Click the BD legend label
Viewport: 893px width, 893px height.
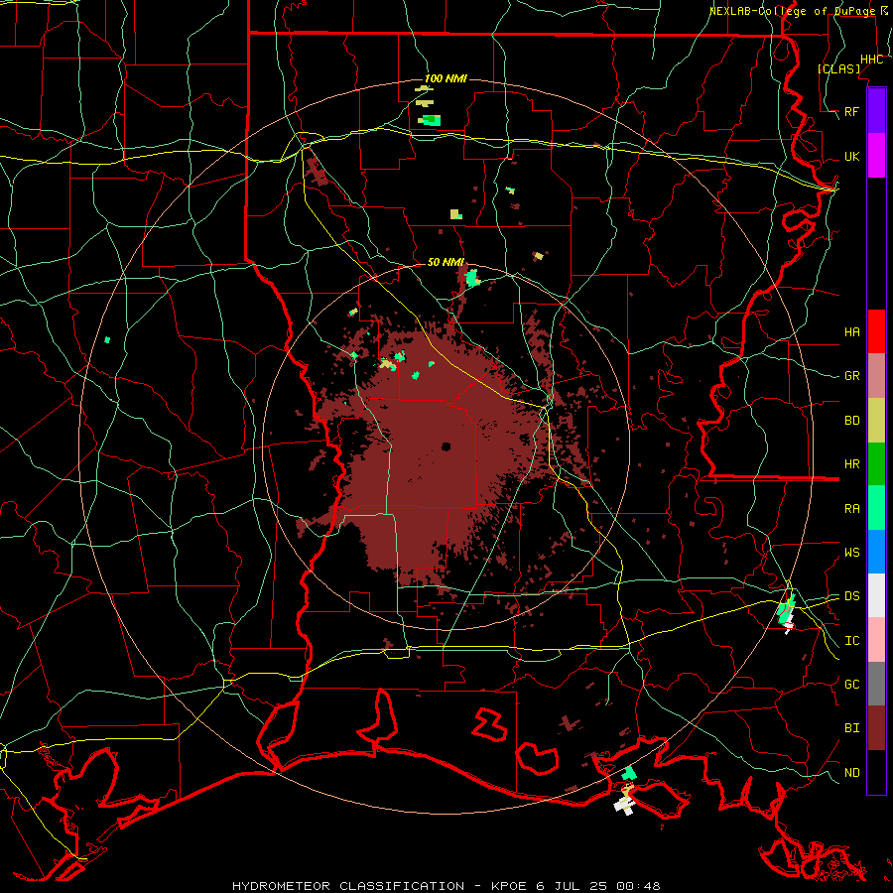point(851,421)
